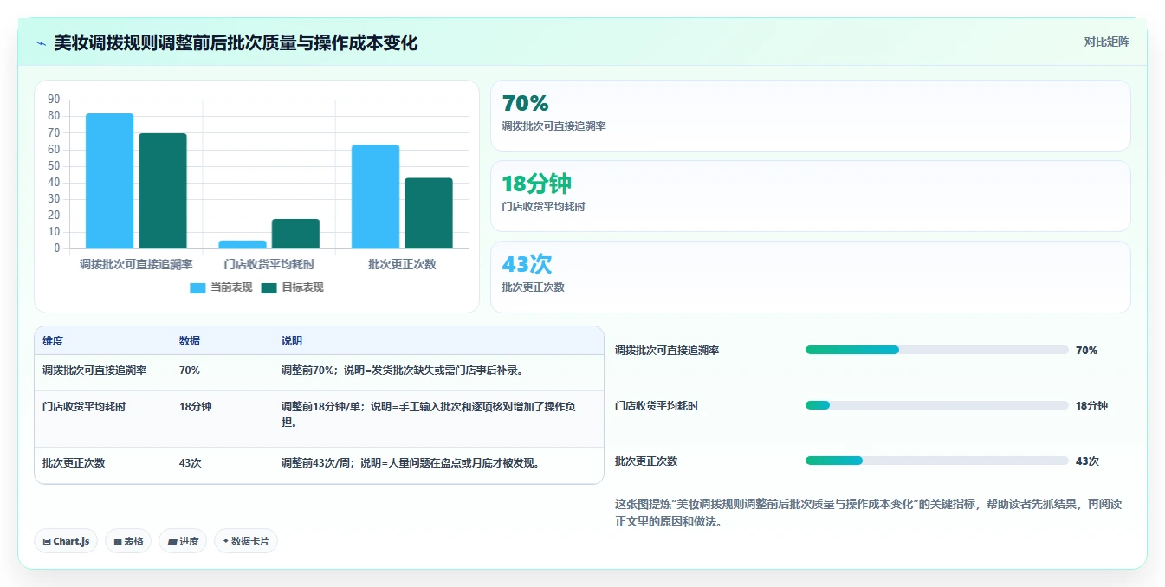
Task: Click the 70% table cell
Action: click(x=190, y=370)
